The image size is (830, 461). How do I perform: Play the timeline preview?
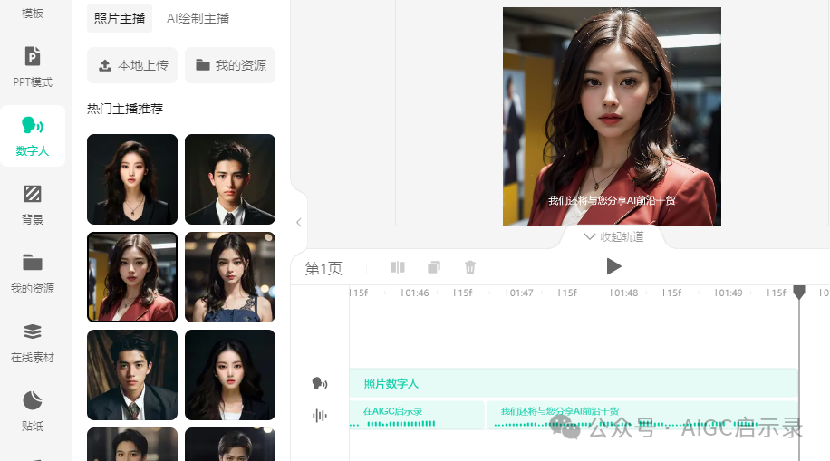[x=613, y=266]
